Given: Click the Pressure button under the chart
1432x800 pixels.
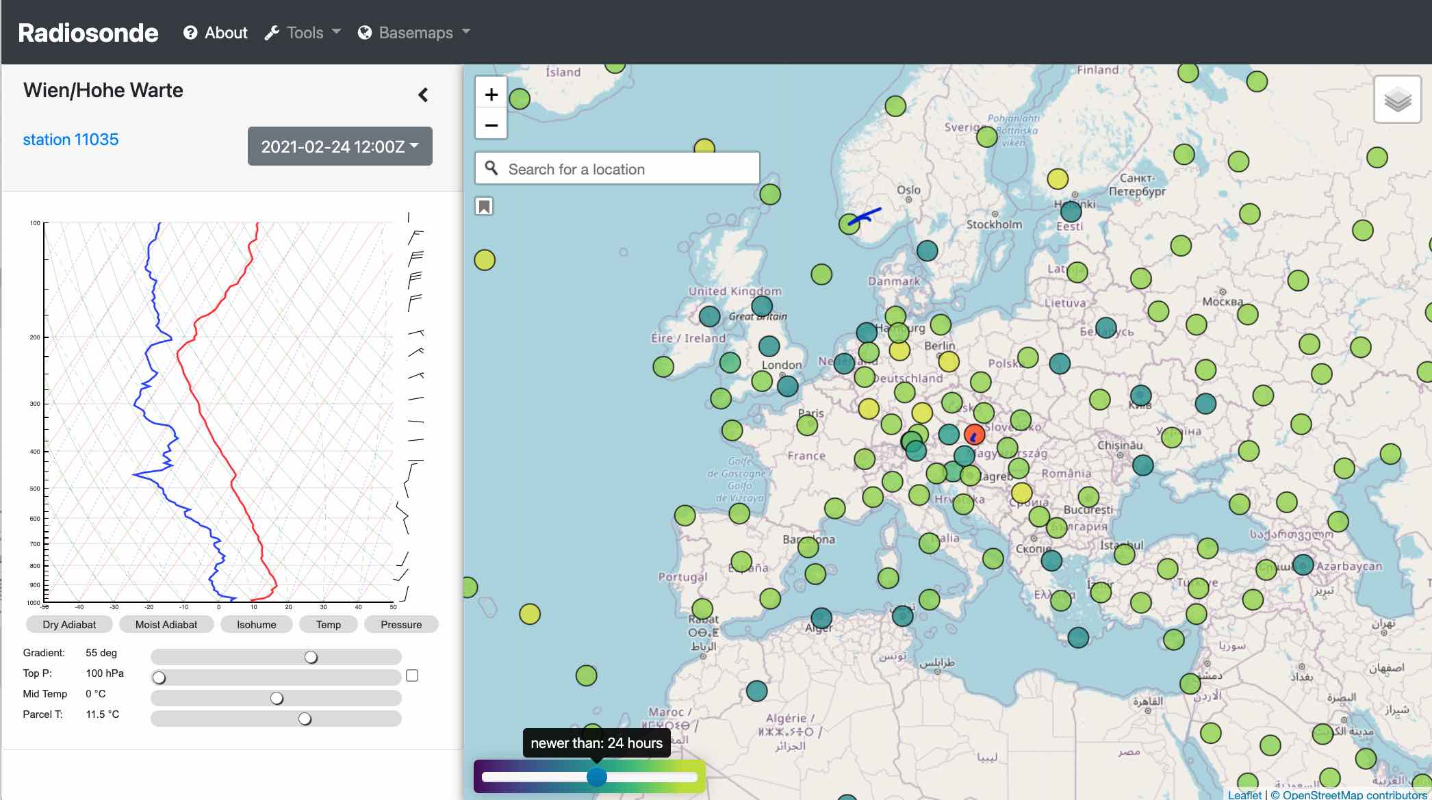Looking at the screenshot, I should tap(401, 624).
